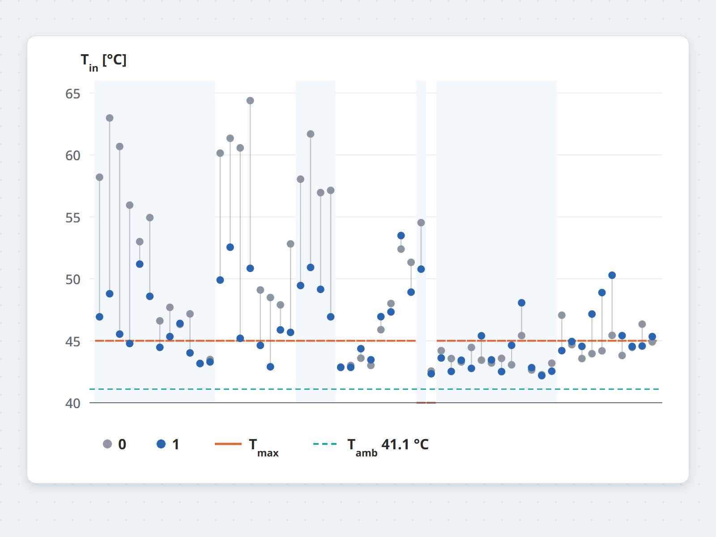Click the 40 y-axis tick label
This screenshot has height=537, width=716.
pyautogui.click(x=73, y=403)
